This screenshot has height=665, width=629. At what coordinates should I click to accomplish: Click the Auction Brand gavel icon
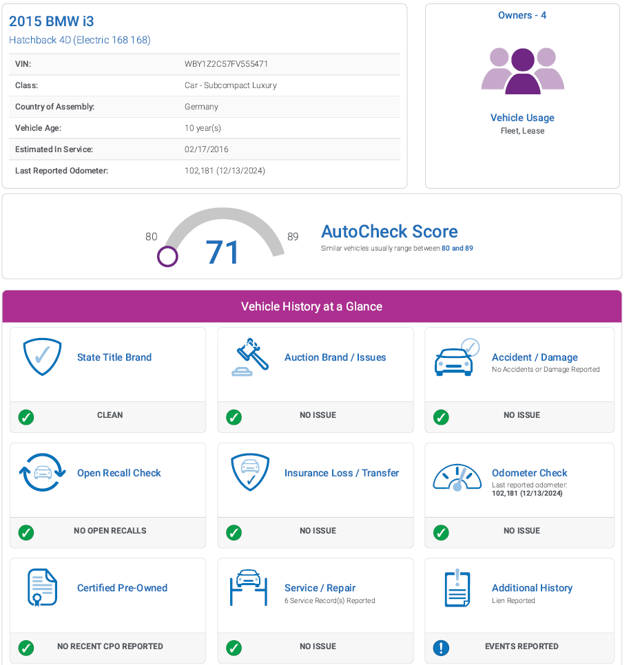pyautogui.click(x=250, y=357)
